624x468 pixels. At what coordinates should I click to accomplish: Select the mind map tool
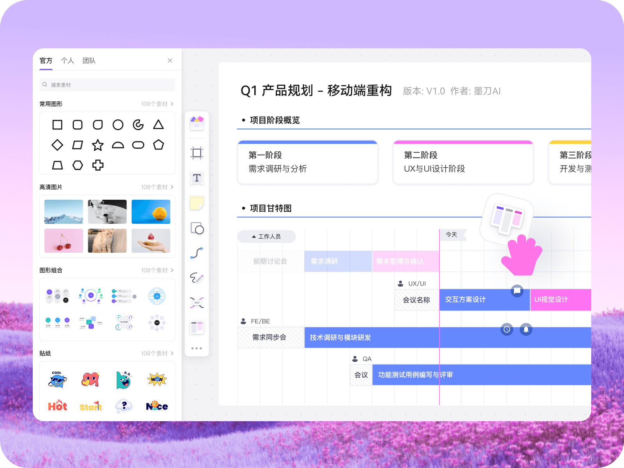[197, 303]
